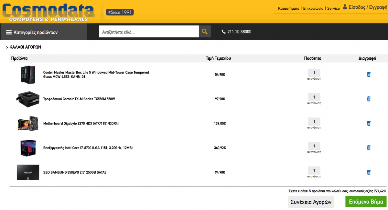Click the phone icon beside 211.10.38000
388x210 pixels.
point(223,32)
